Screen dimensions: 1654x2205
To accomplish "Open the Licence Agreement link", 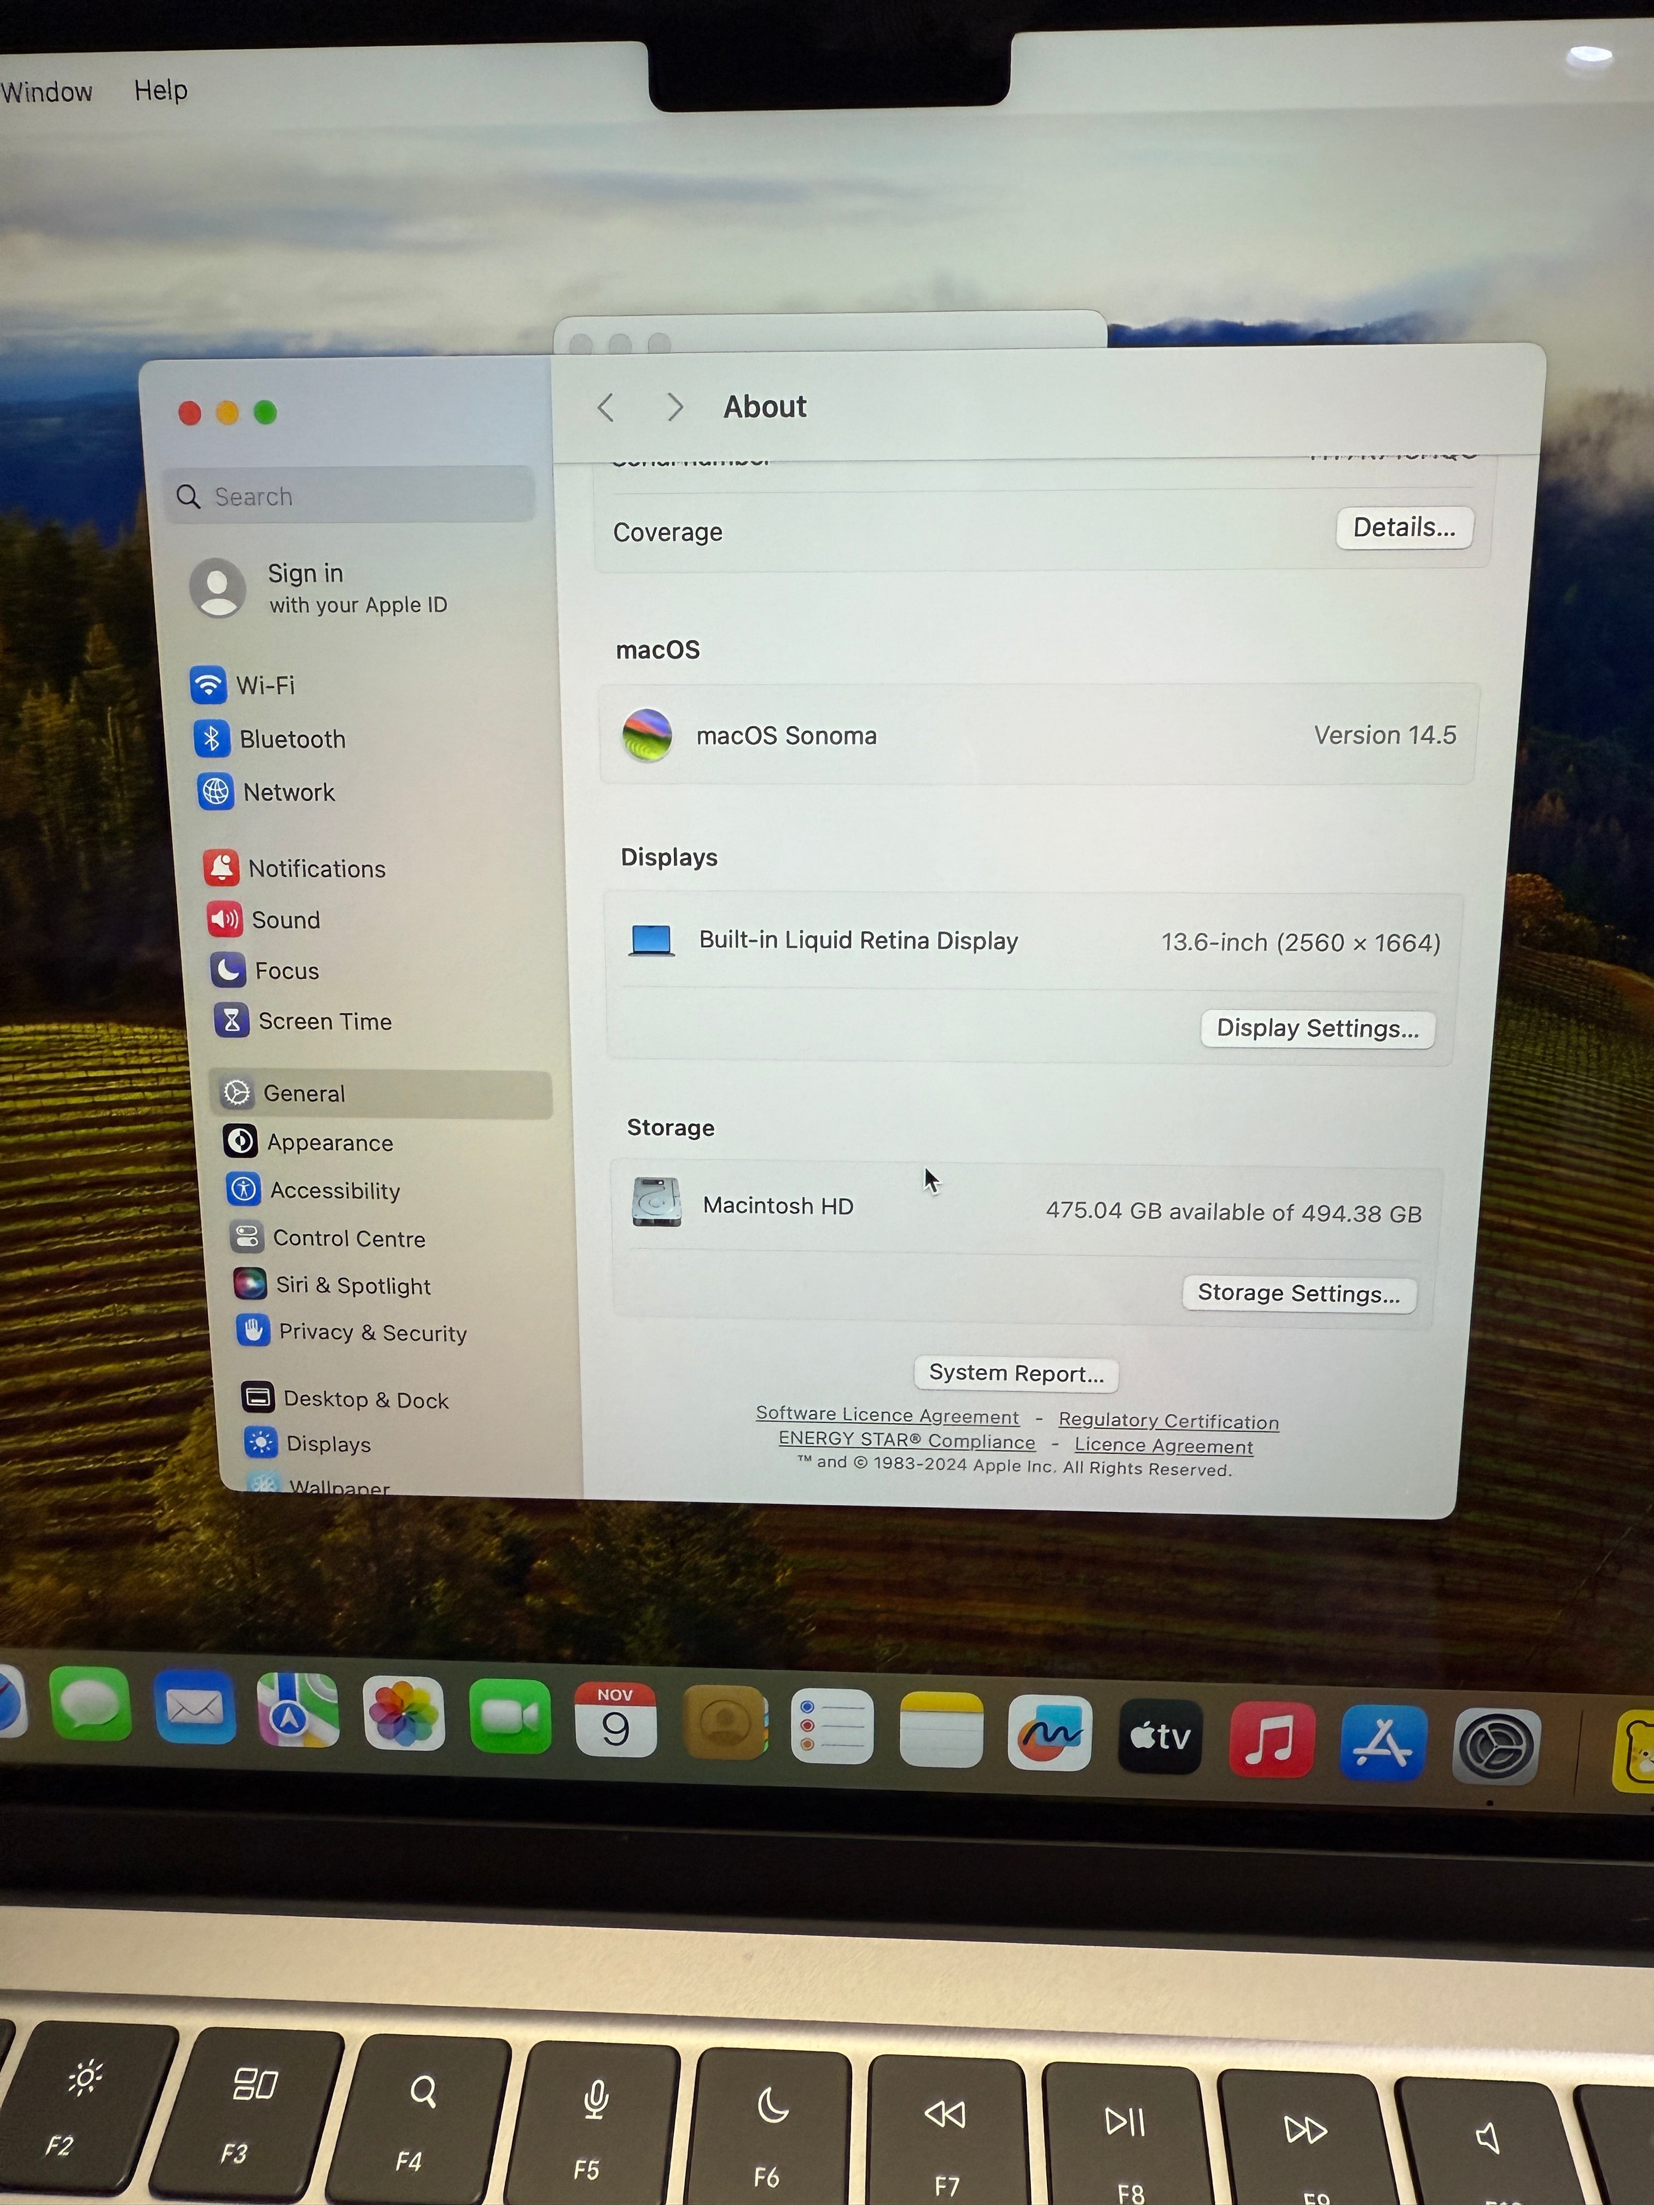I will tap(1163, 1445).
